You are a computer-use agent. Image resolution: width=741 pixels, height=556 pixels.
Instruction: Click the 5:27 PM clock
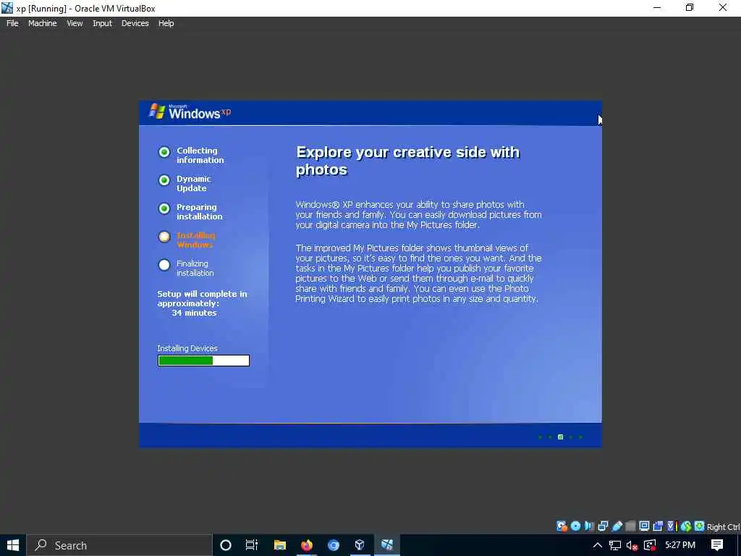click(680, 545)
